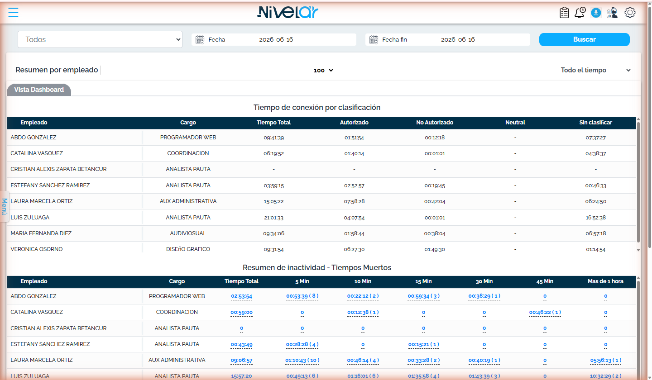Open the support agent icon
Viewport: 652px width, 380px height.
click(x=612, y=13)
